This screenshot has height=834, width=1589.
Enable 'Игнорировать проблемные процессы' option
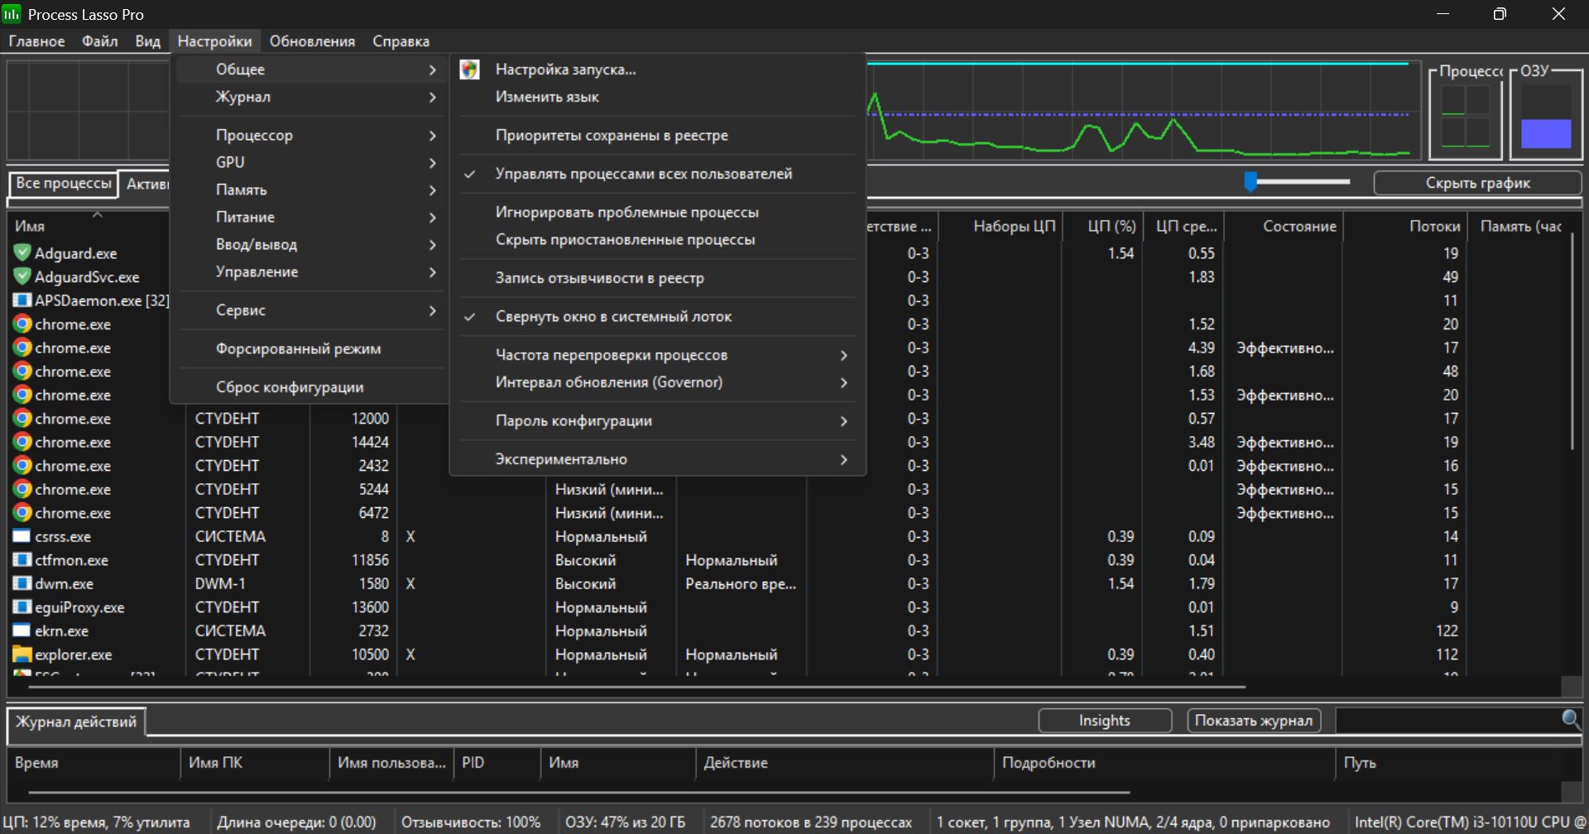tap(626, 213)
